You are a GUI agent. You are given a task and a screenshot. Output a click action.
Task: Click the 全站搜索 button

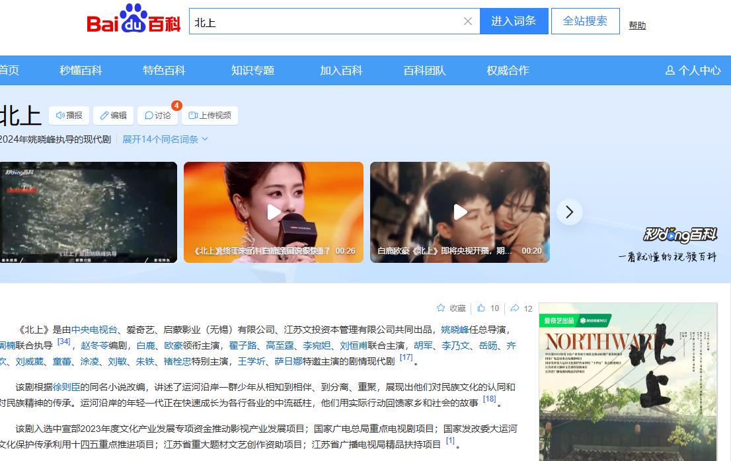pos(585,21)
